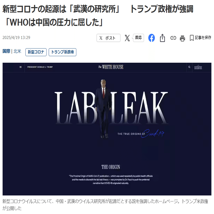
Task: Click the PRESIDENT DONALD J. TRUMP label
Action: click(40, 67)
